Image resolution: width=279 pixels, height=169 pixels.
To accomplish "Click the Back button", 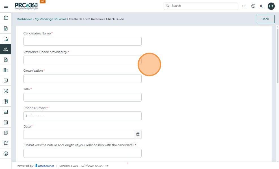I will click(265, 19).
